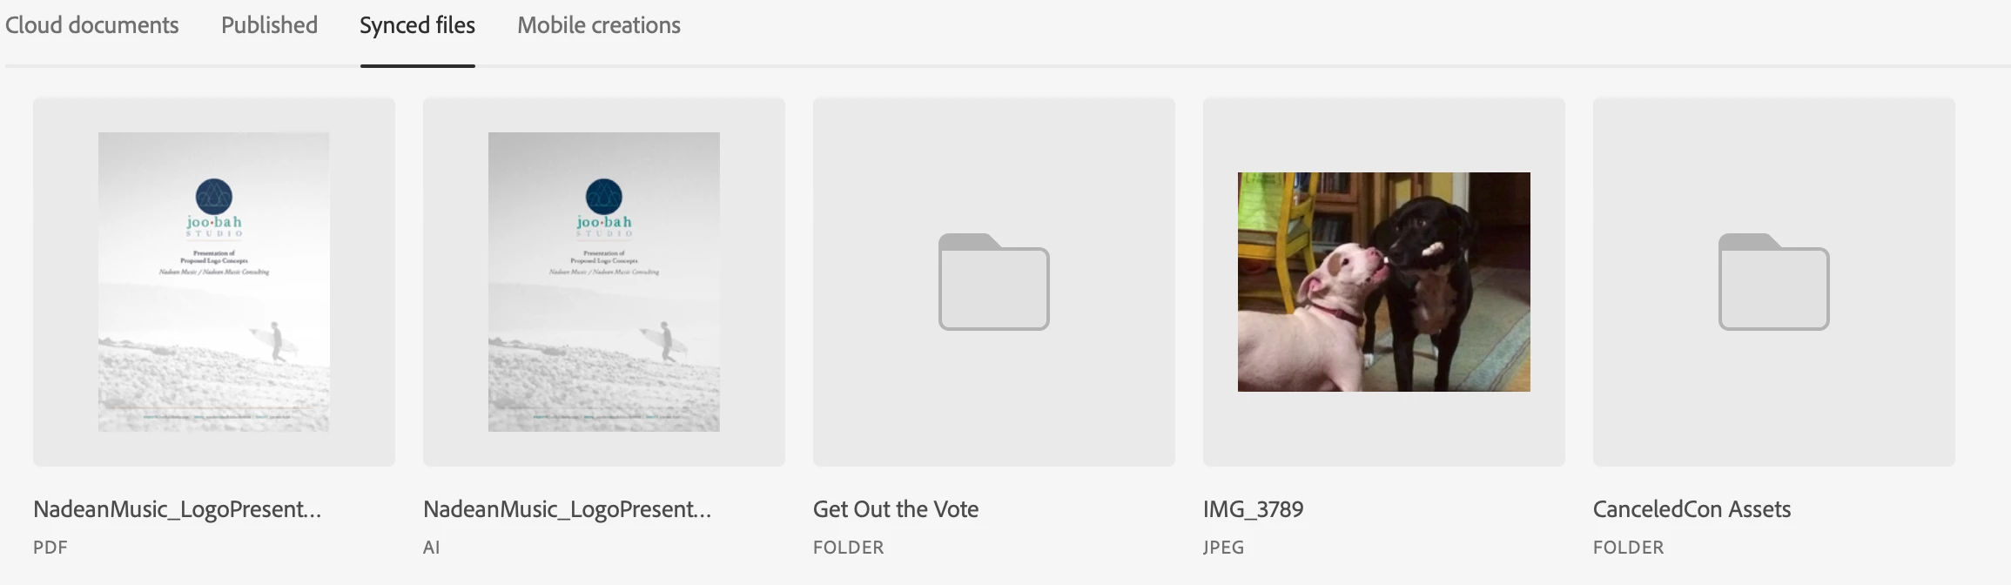Click the PDF file type label

tap(50, 548)
